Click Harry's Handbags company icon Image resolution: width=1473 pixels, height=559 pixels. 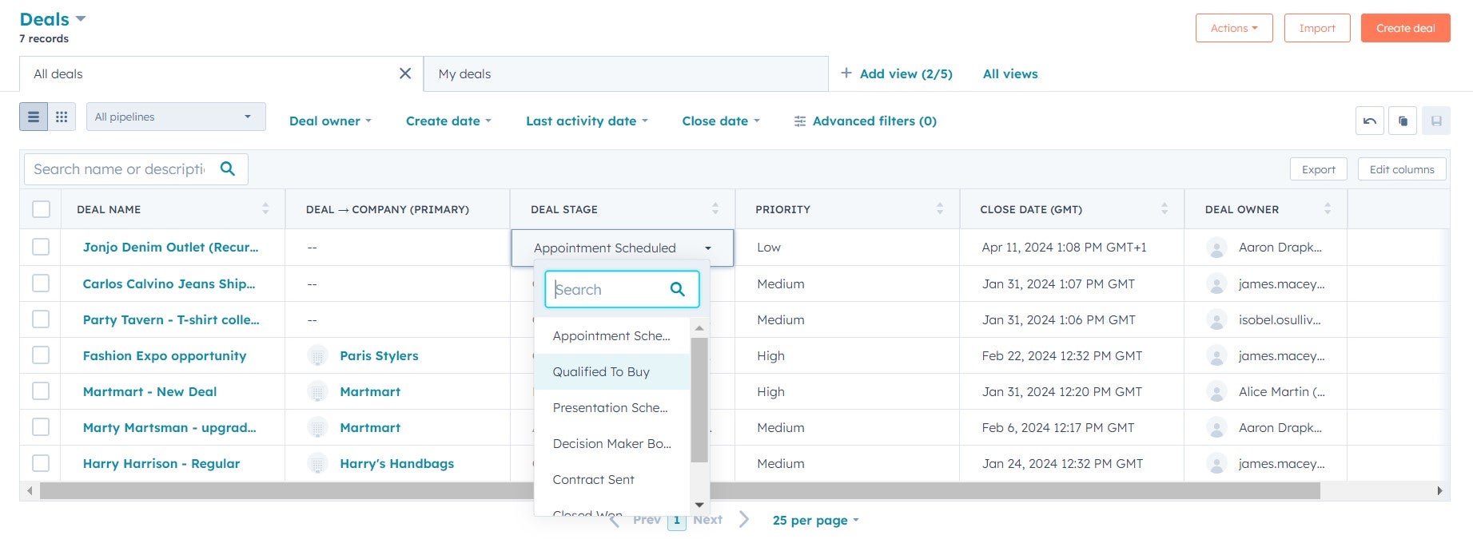tap(318, 463)
